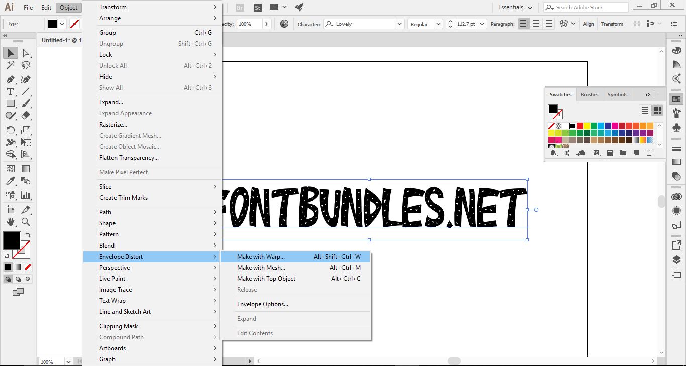Select the Column Graph tool
Image resolution: width=686 pixels, height=366 pixels.
(26, 195)
